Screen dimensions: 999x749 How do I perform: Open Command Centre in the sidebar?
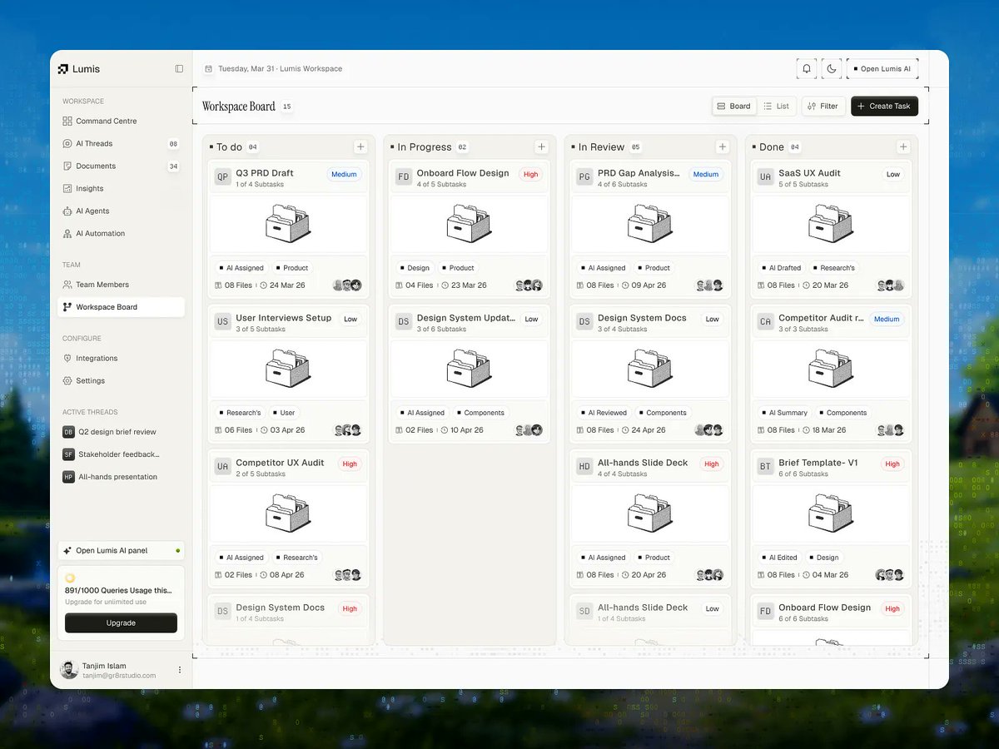[121, 122]
